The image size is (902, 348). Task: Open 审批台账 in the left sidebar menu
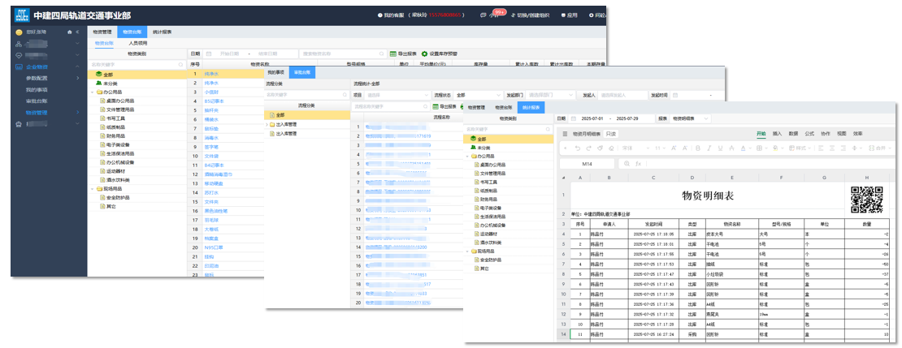click(x=37, y=101)
